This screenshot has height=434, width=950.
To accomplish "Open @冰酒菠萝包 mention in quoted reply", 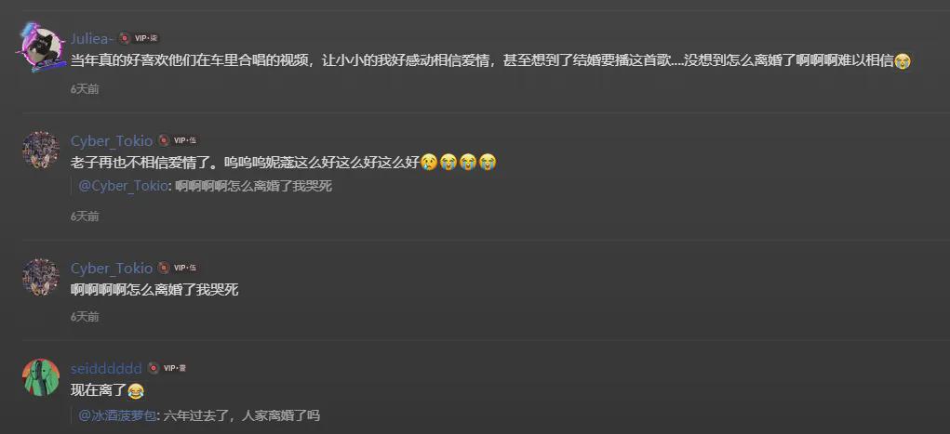I will (117, 415).
